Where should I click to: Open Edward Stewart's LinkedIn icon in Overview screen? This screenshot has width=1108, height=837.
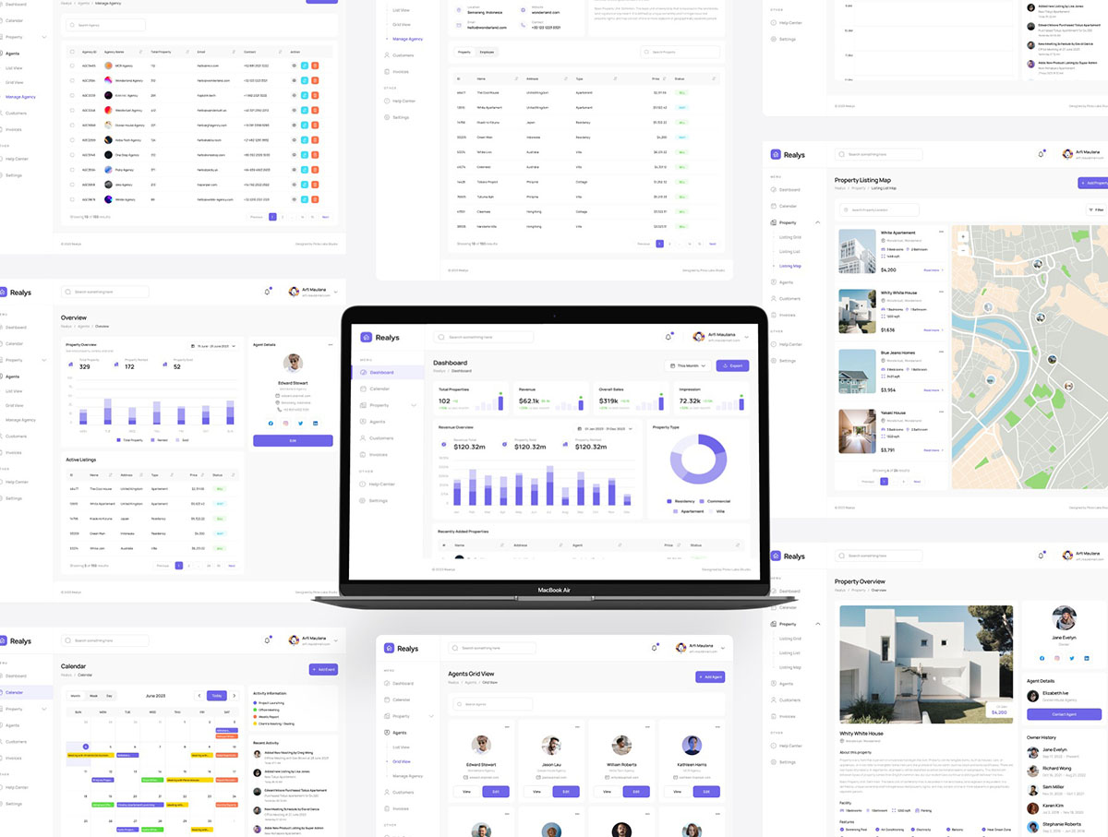click(315, 423)
